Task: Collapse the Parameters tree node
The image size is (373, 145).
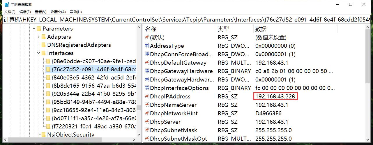Action: click(x=34, y=29)
